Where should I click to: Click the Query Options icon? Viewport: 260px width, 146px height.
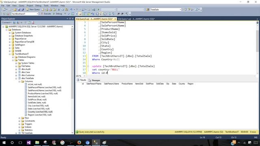click(x=76, y=14)
